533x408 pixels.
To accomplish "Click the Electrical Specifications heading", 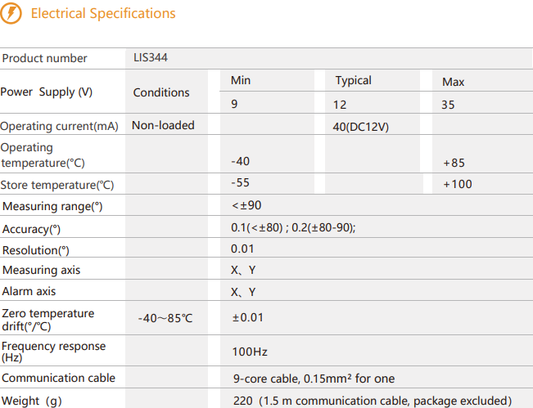I will 102,14.
